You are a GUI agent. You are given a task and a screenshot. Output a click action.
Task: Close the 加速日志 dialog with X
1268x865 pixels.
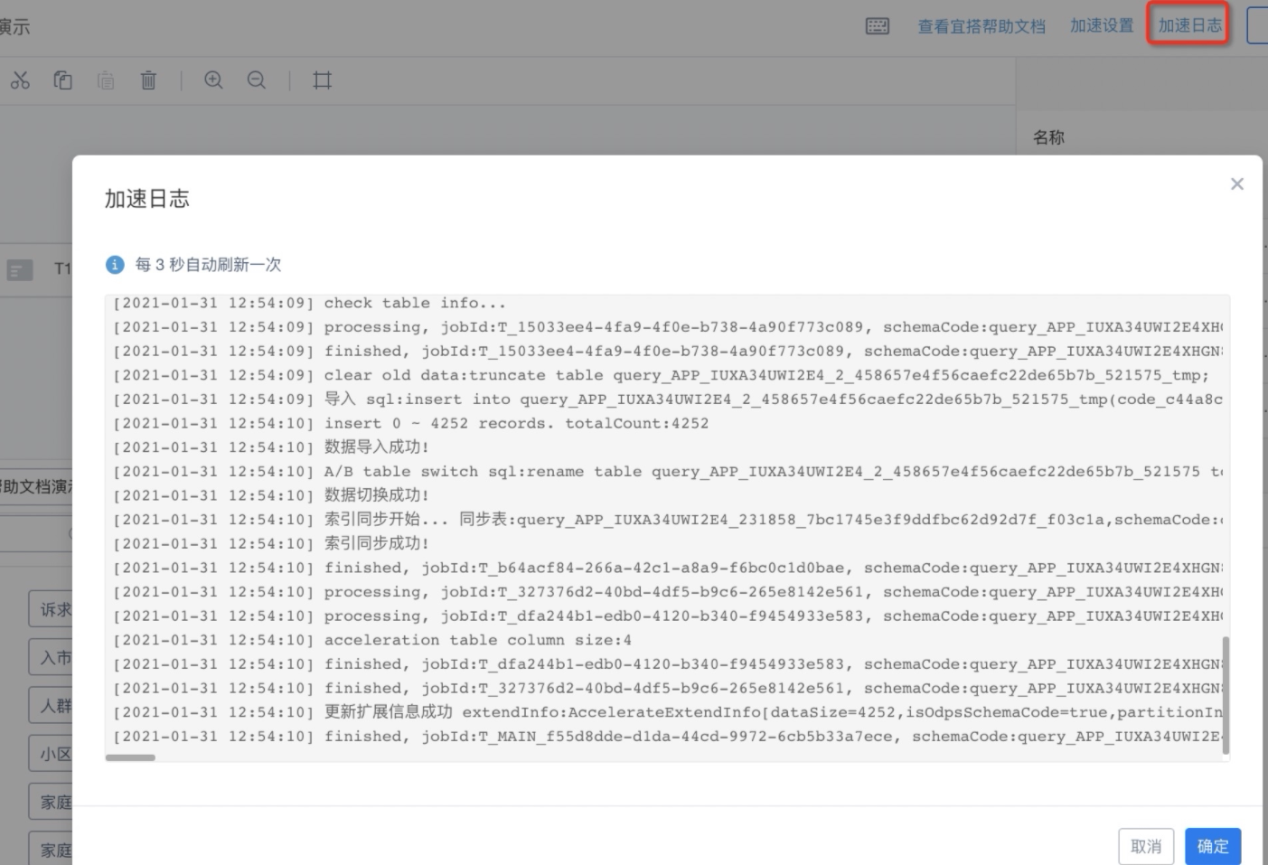click(x=1237, y=184)
